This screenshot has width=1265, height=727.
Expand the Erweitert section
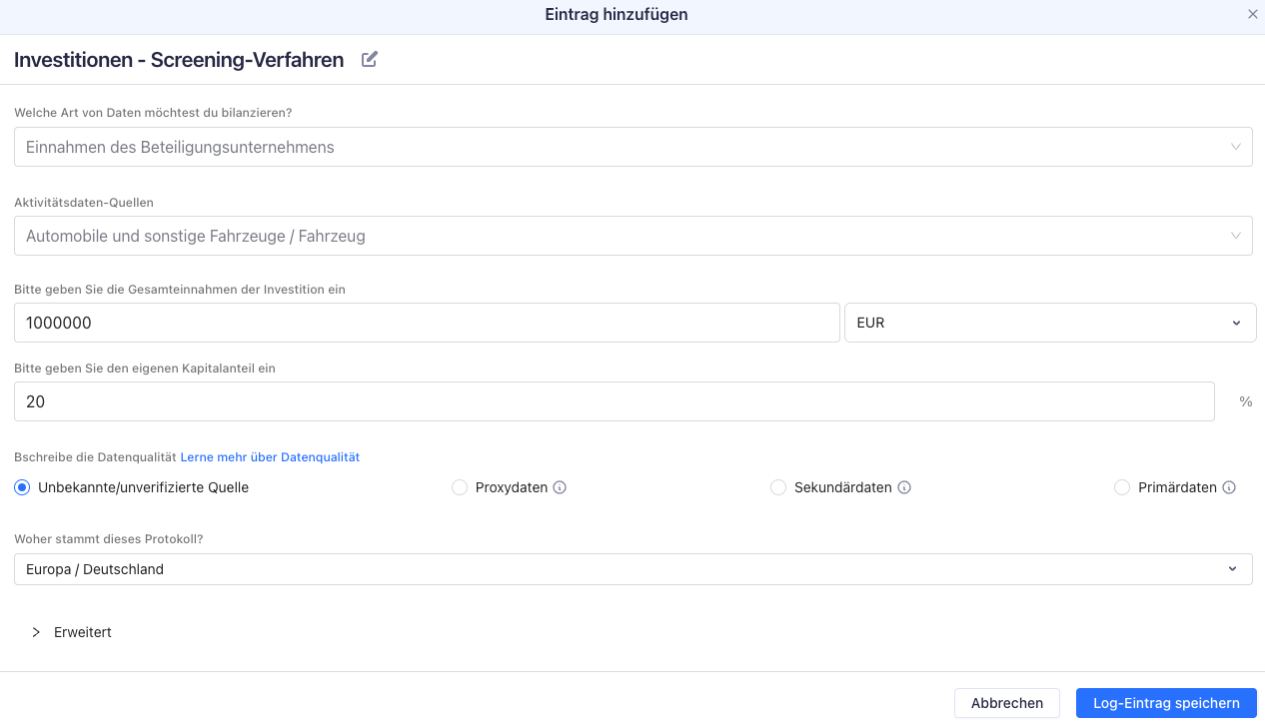[x=70, y=632]
